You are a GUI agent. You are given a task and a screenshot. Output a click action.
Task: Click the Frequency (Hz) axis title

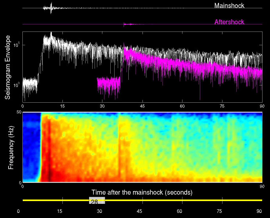tap(11, 148)
